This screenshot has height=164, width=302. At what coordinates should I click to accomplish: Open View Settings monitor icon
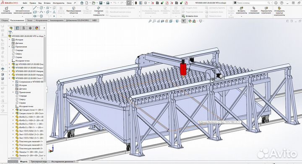(200, 21)
